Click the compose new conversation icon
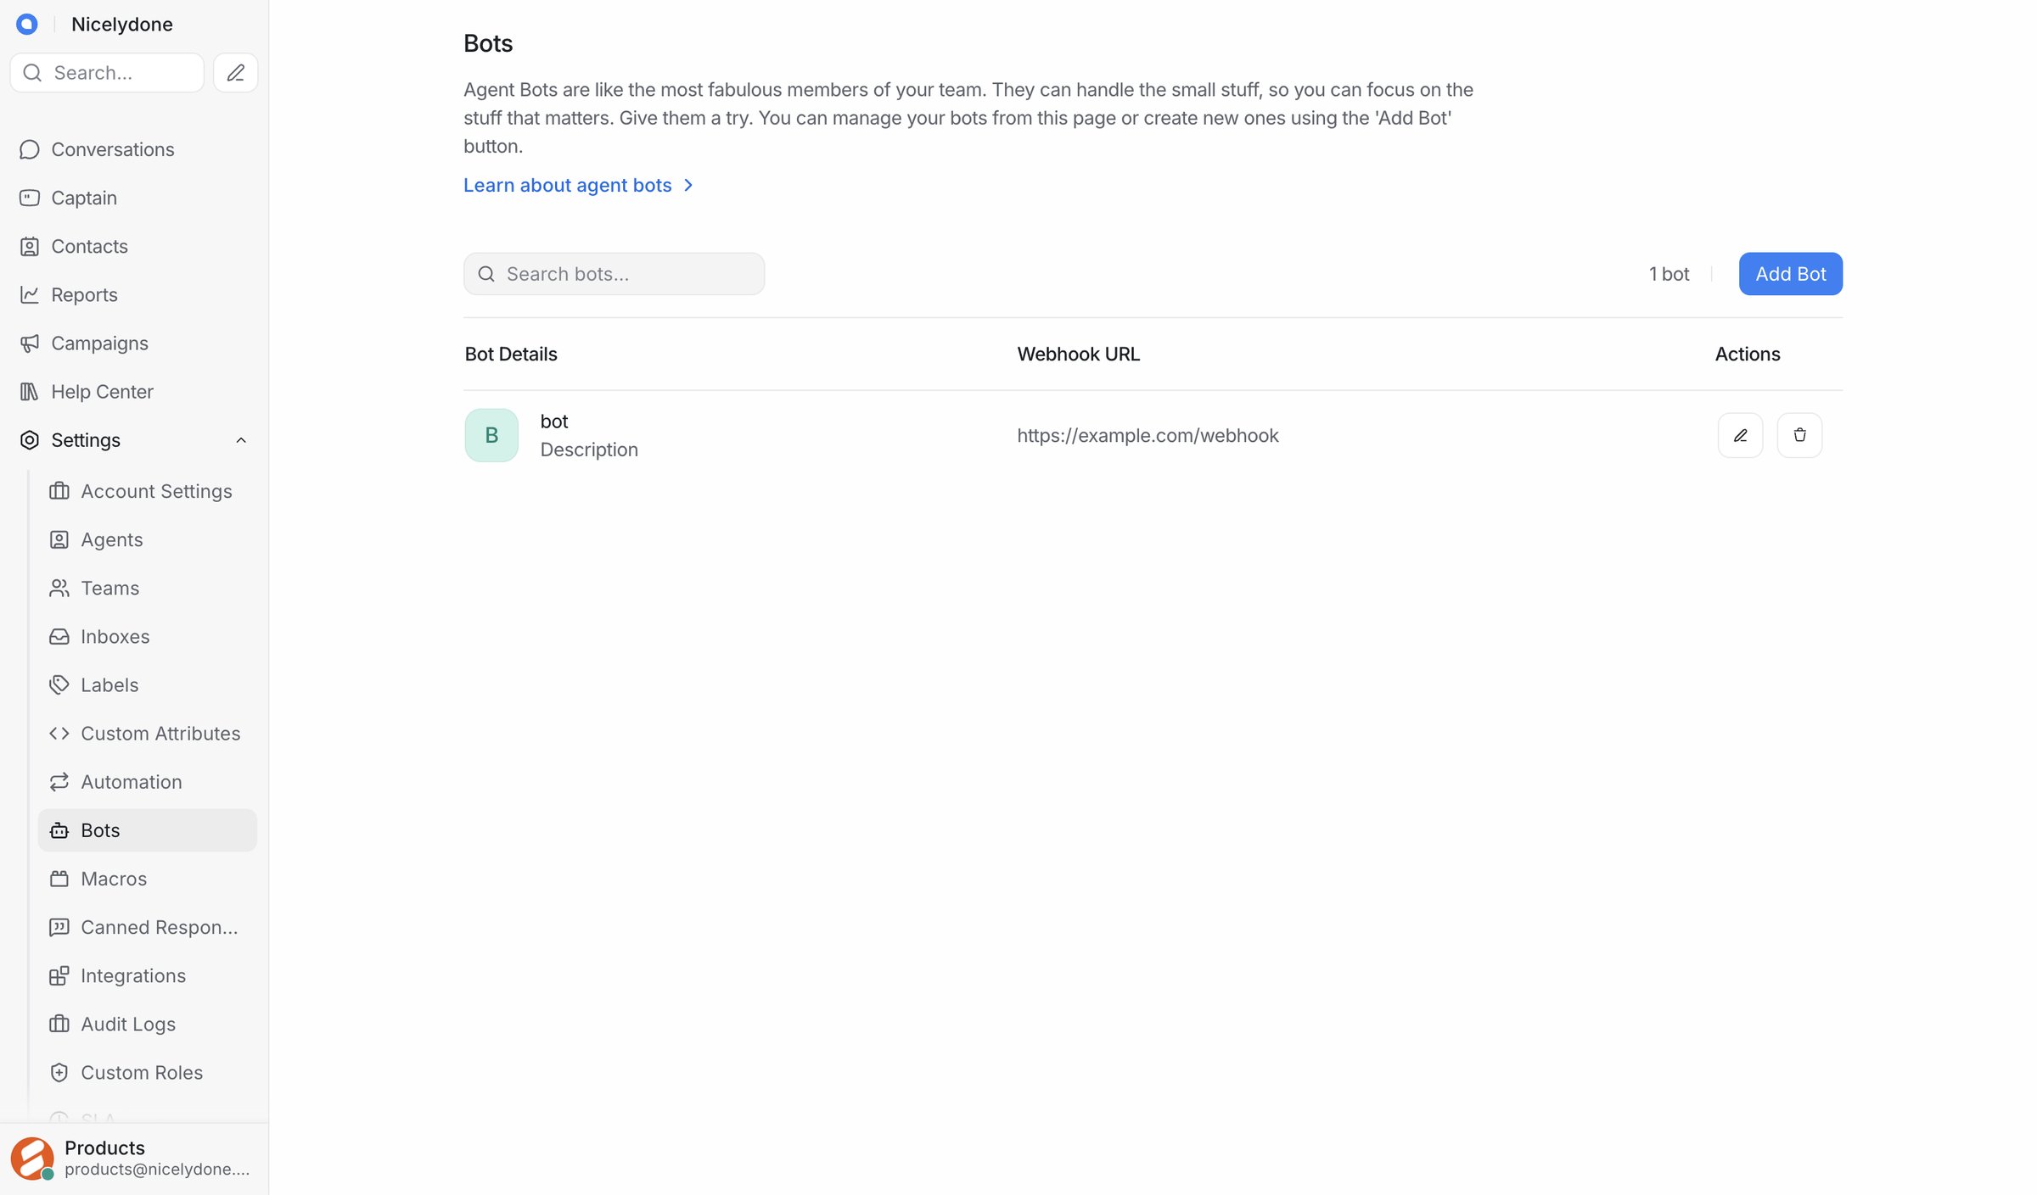 (x=235, y=73)
